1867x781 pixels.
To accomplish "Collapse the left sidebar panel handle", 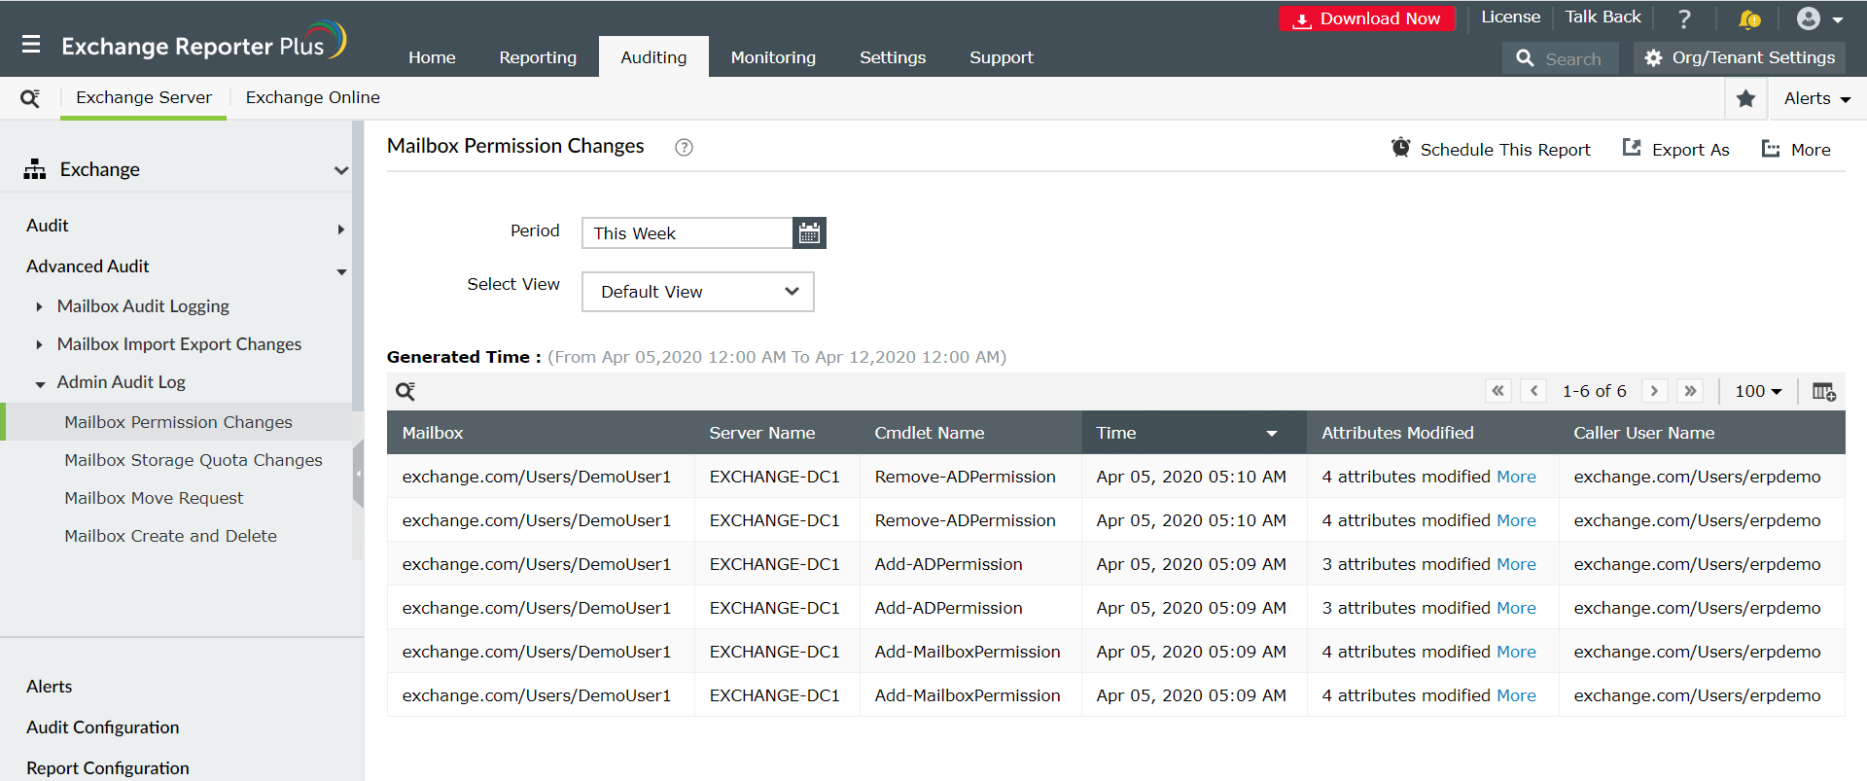I will pyautogui.click(x=358, y=474).
